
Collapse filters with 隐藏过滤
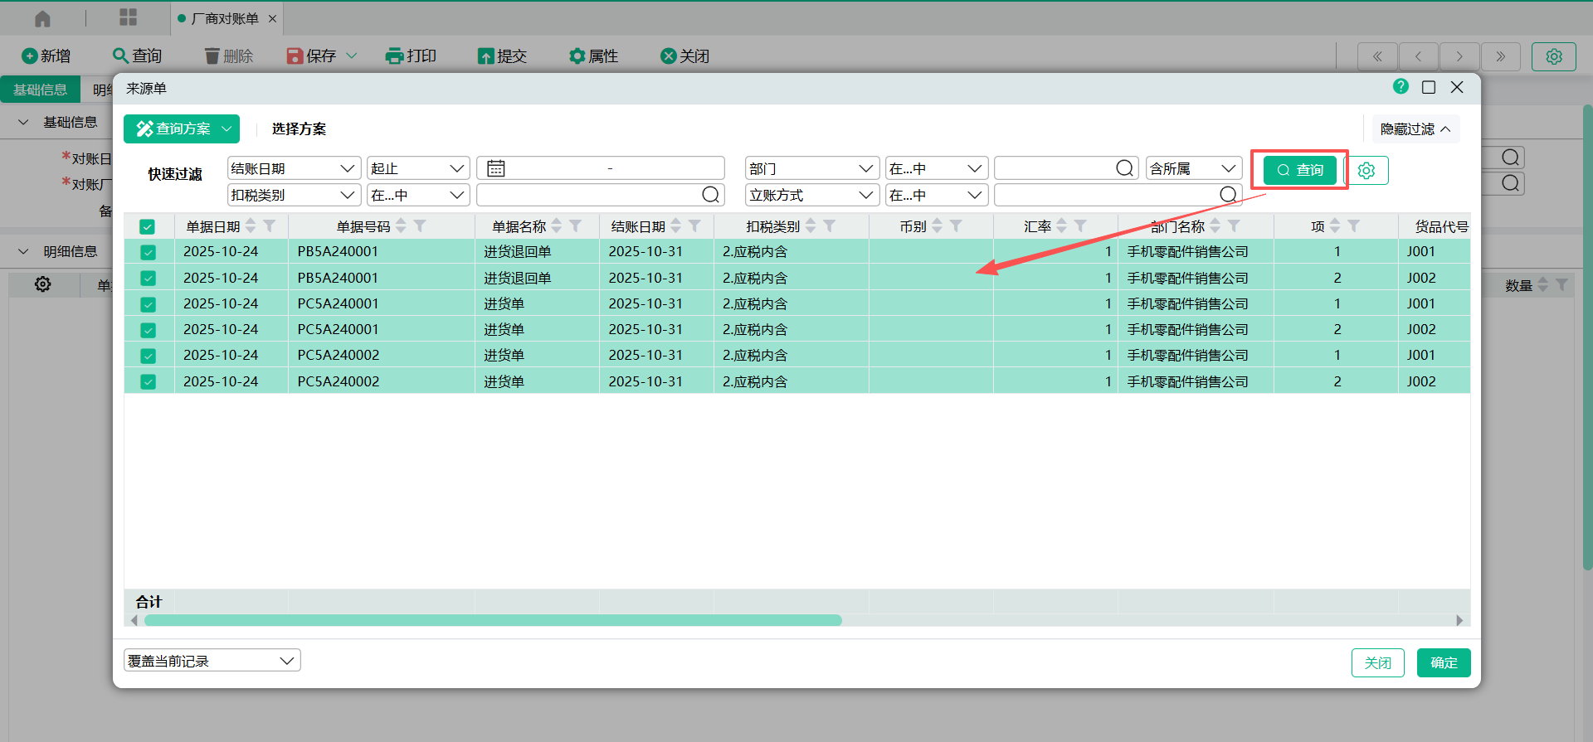(x=1415, y=129)
